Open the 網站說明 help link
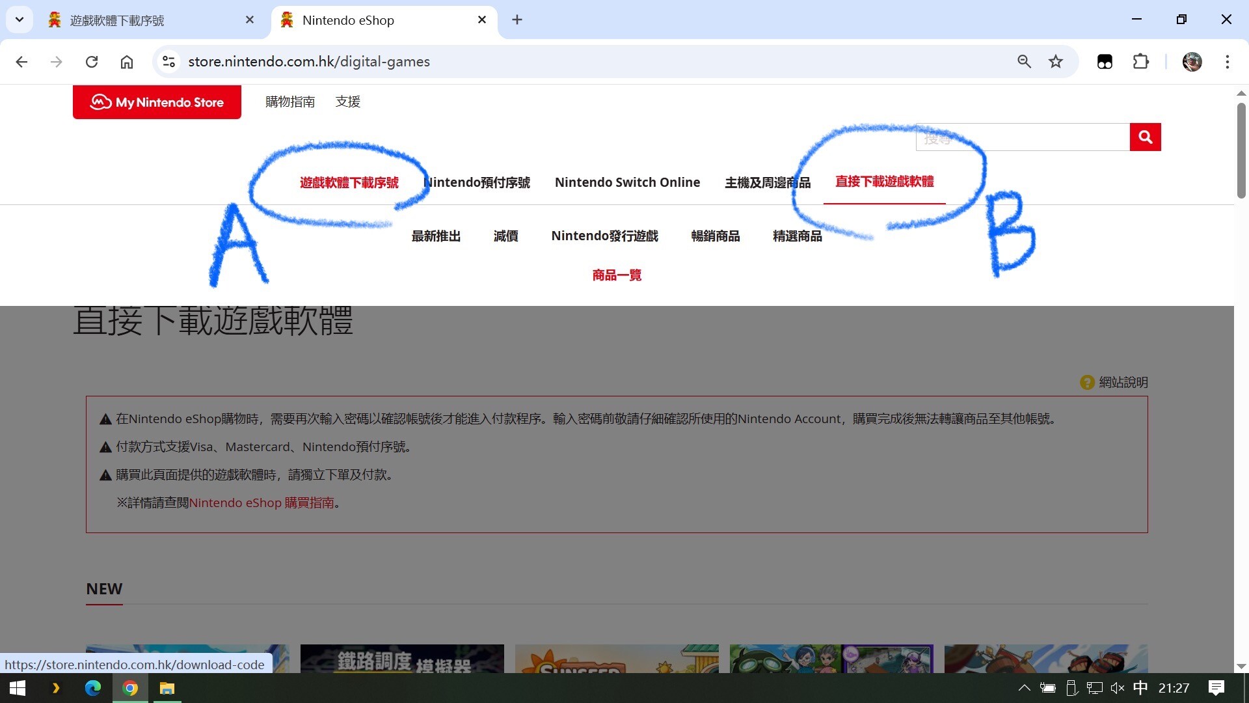The image size is (1249, 703). [x=1123, y=383]
